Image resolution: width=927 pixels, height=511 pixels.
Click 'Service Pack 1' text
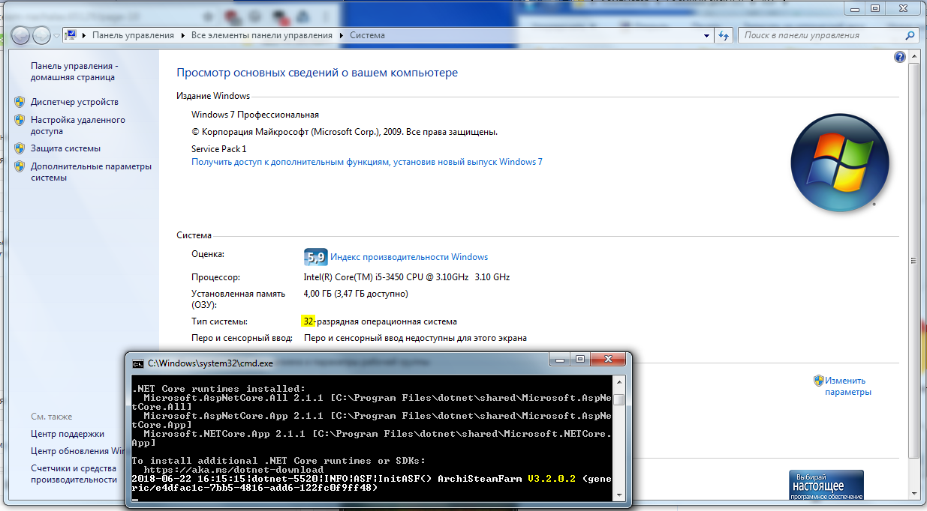(x=218, y=149)
